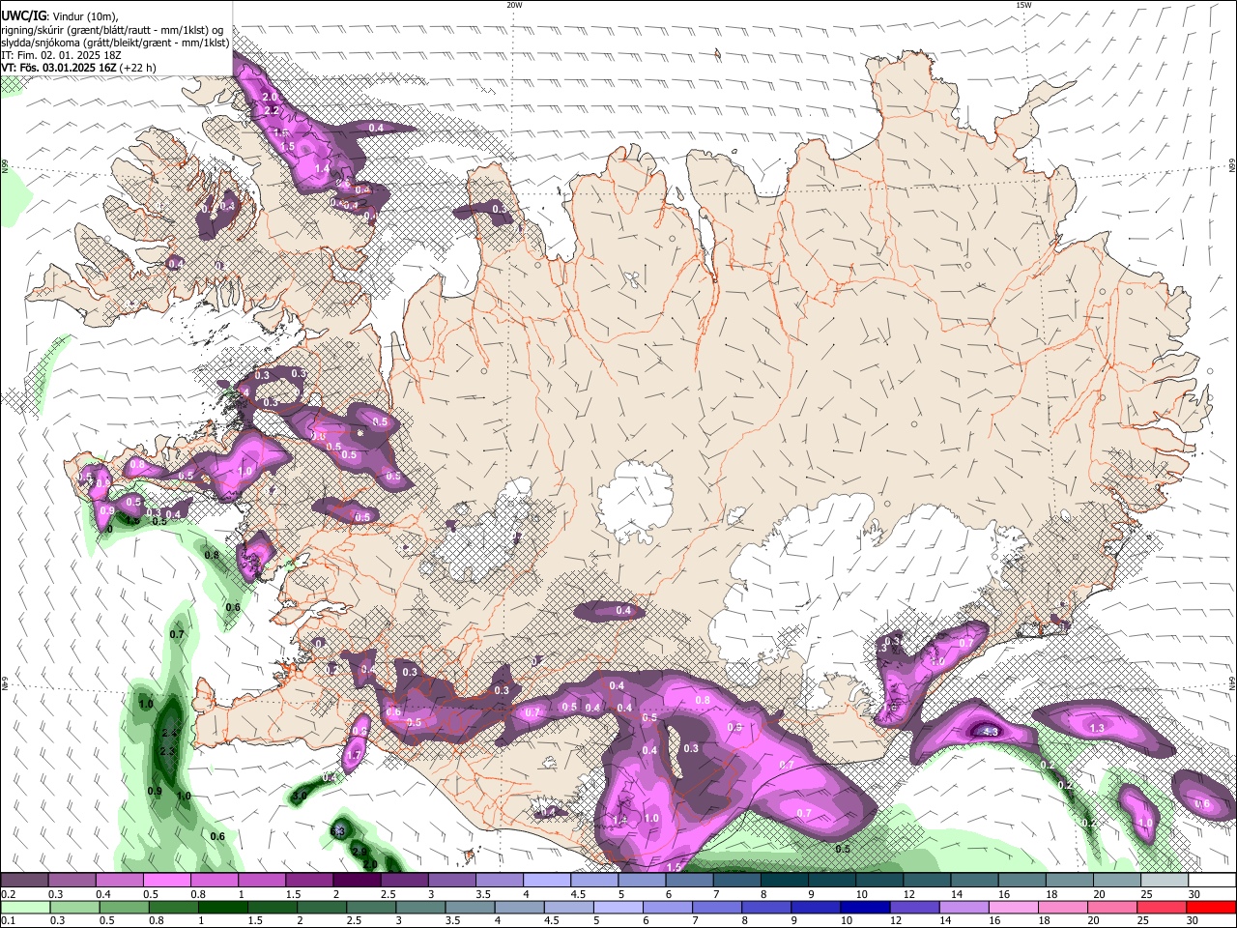Select the 6–7 slate blue snow swatch
Viewport: 1237px width, 928px height.
coord(687,881)
